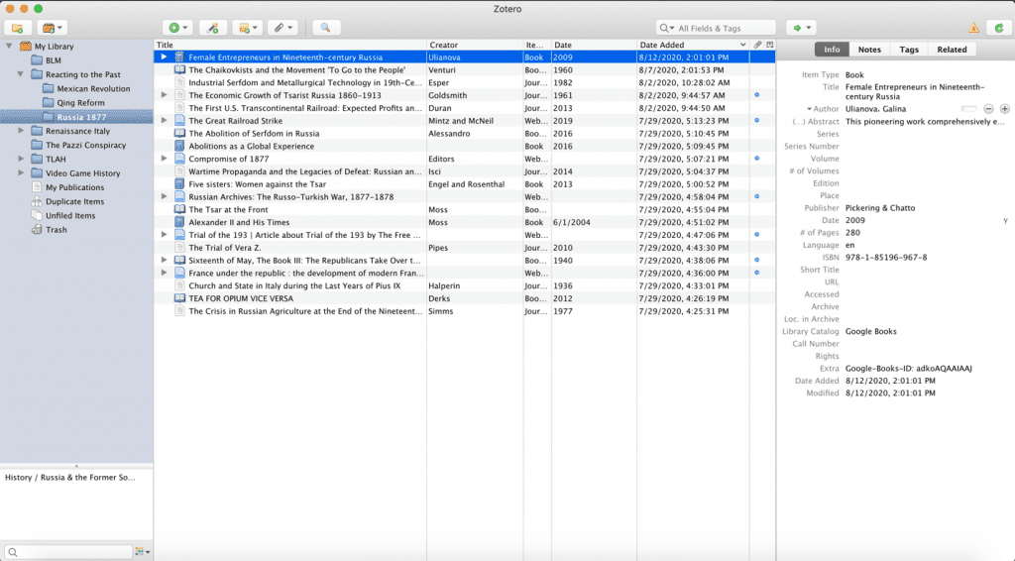The width and height of the screenshot is (1015, 561).
Task: Toggle the author name field mode switch
Action: (969, 109)
